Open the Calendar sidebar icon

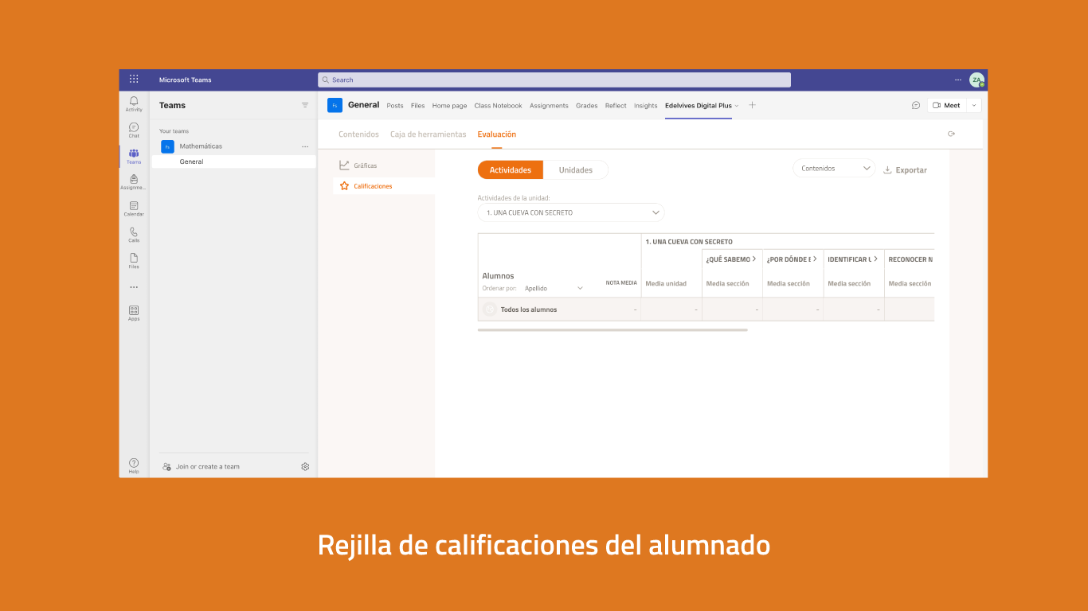[134, 208]
